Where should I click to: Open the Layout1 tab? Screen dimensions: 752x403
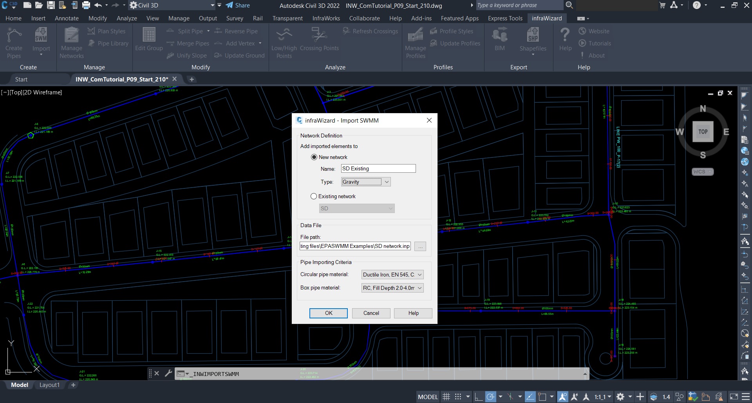coord(49,385)
